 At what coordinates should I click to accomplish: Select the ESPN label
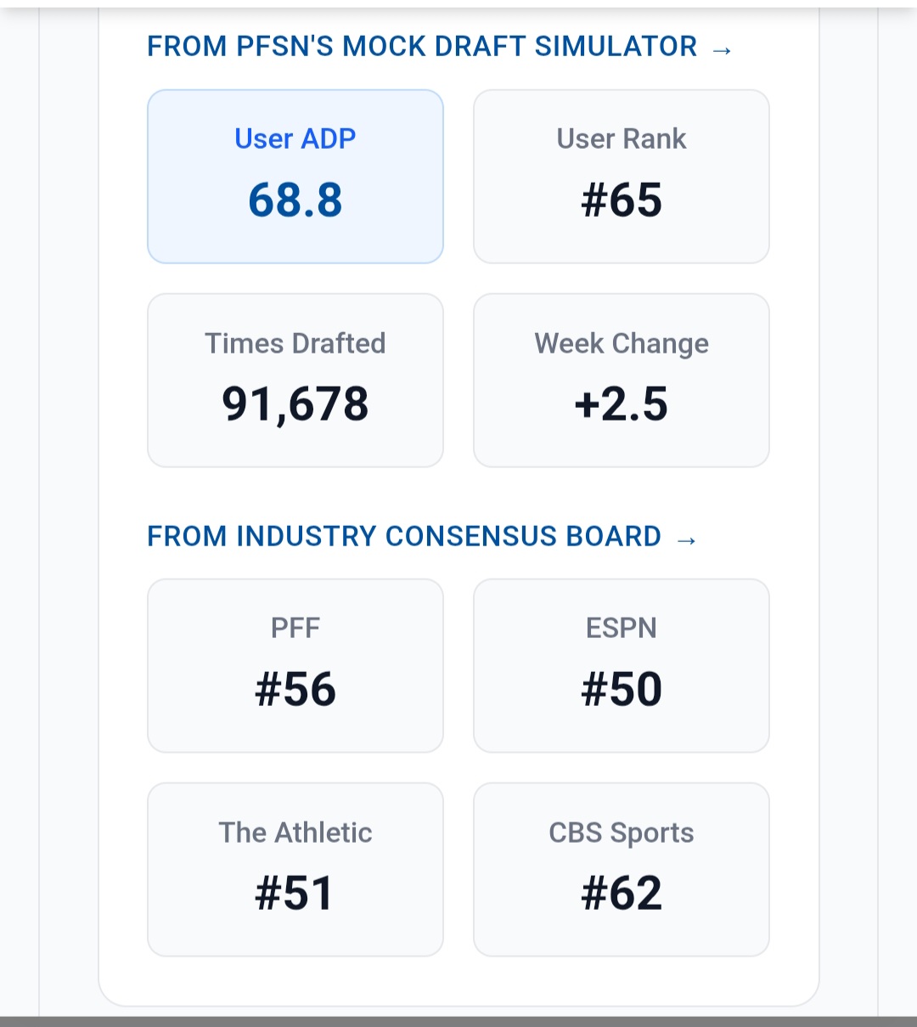(x=621, y=628)
